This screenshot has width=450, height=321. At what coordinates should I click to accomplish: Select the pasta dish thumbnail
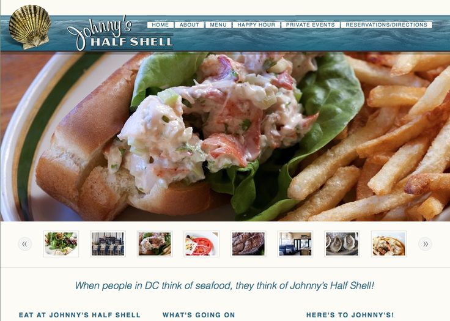[389, 244]
